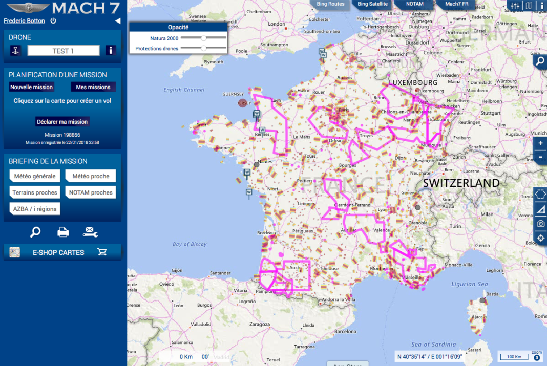Click the drone icon beside TEST 1
This screenshot has width=547, height=366.
tap(15, 51)
